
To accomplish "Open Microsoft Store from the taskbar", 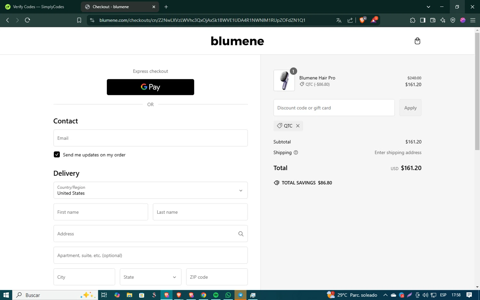I will point(142,295).
